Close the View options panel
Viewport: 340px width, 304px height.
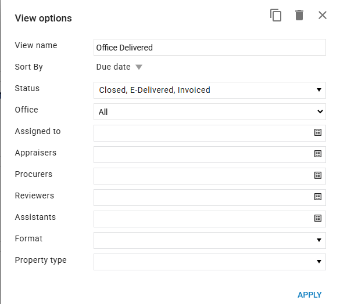pos(323,15)
